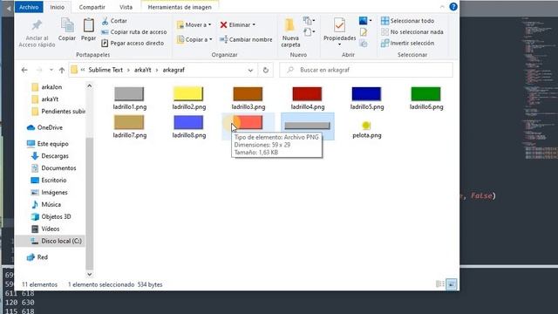Click the Sublime Text breadcrumb
The height and width of the screenshot is (314, 558).
coord(105,70)
